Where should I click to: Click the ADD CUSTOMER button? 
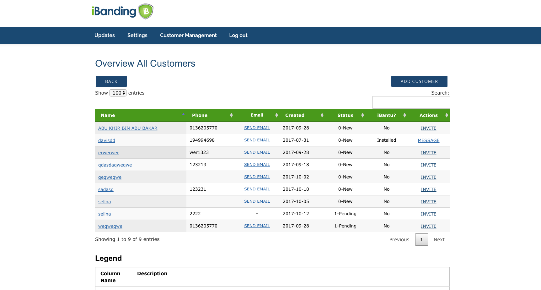pyautogui.click(x=419, y=81)
